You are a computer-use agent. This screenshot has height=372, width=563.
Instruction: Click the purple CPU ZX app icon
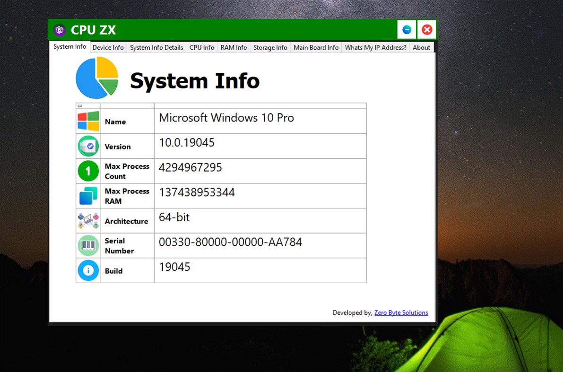[60, 30]
